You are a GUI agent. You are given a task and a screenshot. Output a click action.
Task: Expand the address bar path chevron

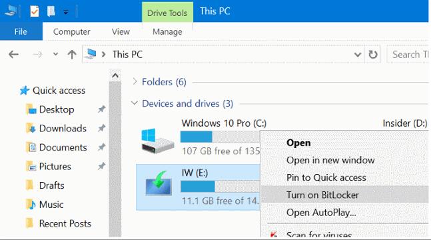click(x=104, y=54)
